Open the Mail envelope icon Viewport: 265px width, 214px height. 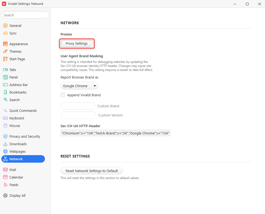pyautogui.click(x=5, y=170)
